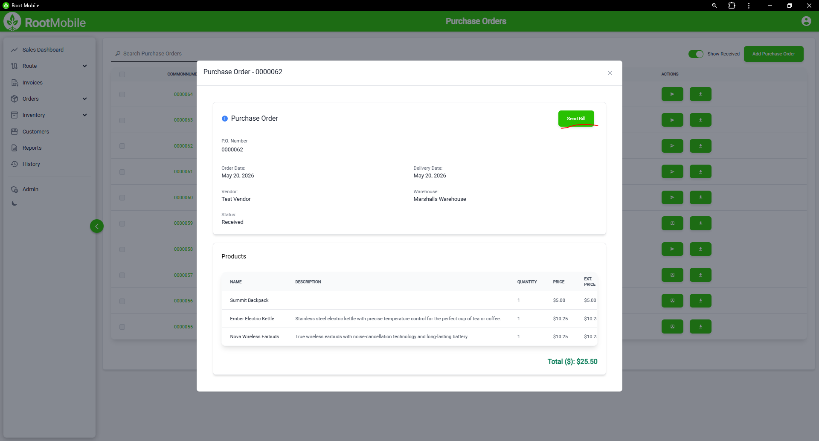The width and height of the screenshot is (819, 441).
Task: Select the Nova Wireless Earbuds row
Action: pos(409,337)
